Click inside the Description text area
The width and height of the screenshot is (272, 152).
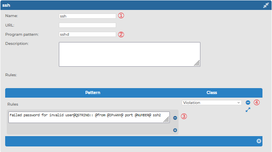130,54
